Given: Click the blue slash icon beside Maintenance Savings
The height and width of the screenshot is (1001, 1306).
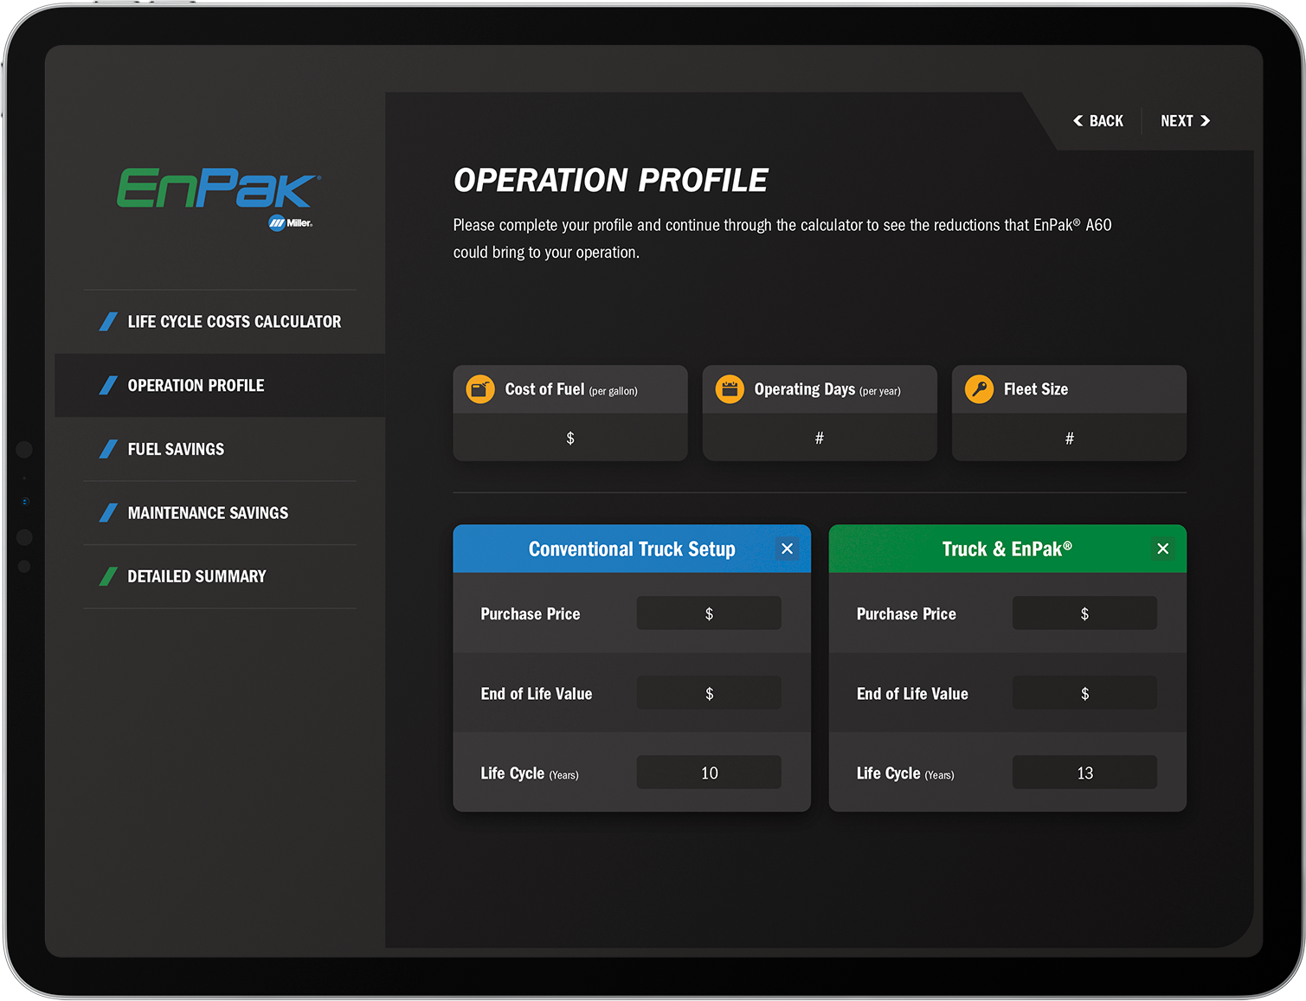Looking at the screenshot, I should (x=108, y=513).
